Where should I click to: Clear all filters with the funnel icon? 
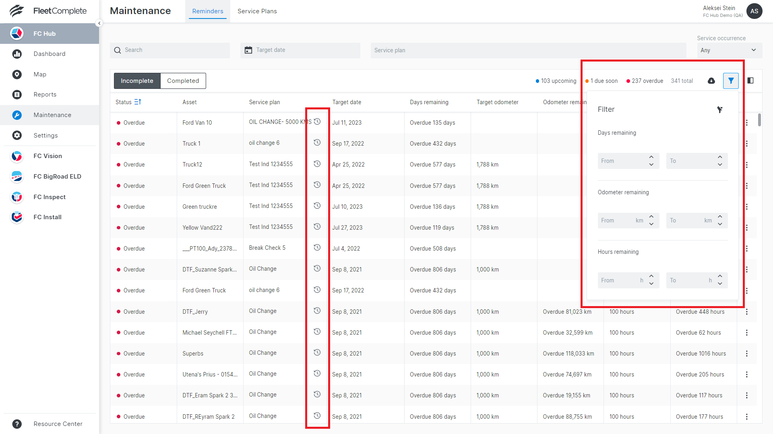pyautogui.click(x=720, y=109)
